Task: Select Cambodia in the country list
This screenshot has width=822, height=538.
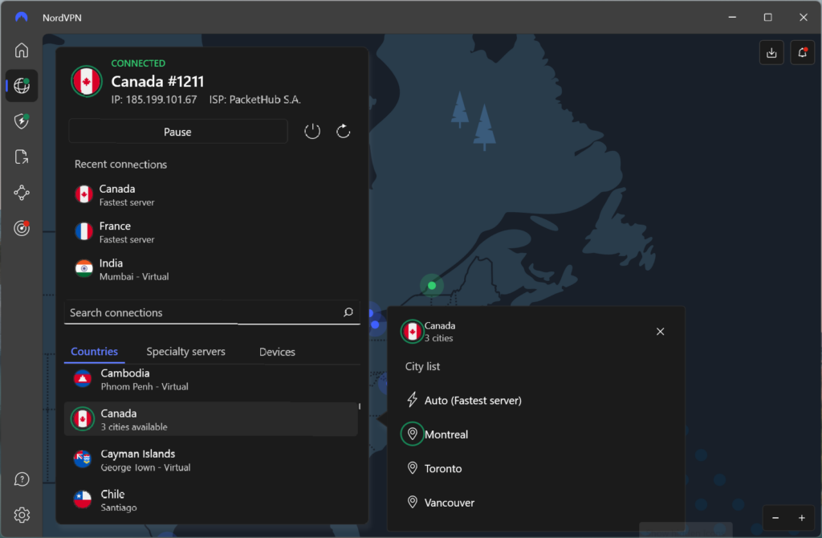Action: (x=211, y=379)
